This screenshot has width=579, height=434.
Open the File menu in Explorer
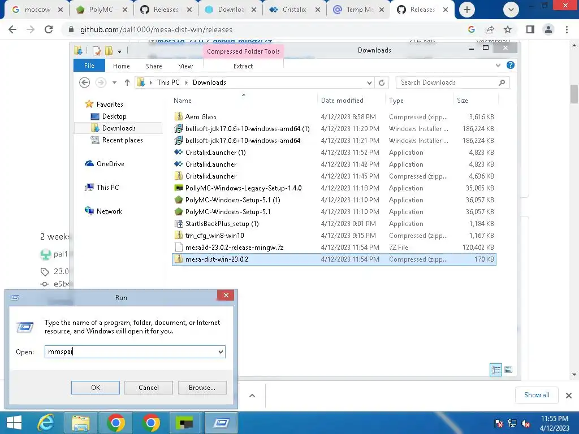(x=89, y=66)
